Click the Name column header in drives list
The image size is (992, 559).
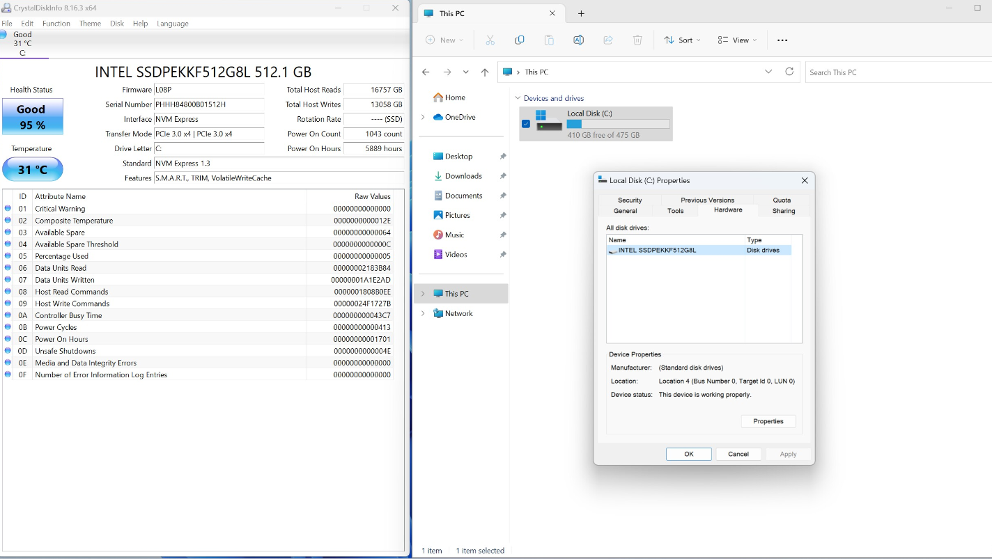coord(676,239)
